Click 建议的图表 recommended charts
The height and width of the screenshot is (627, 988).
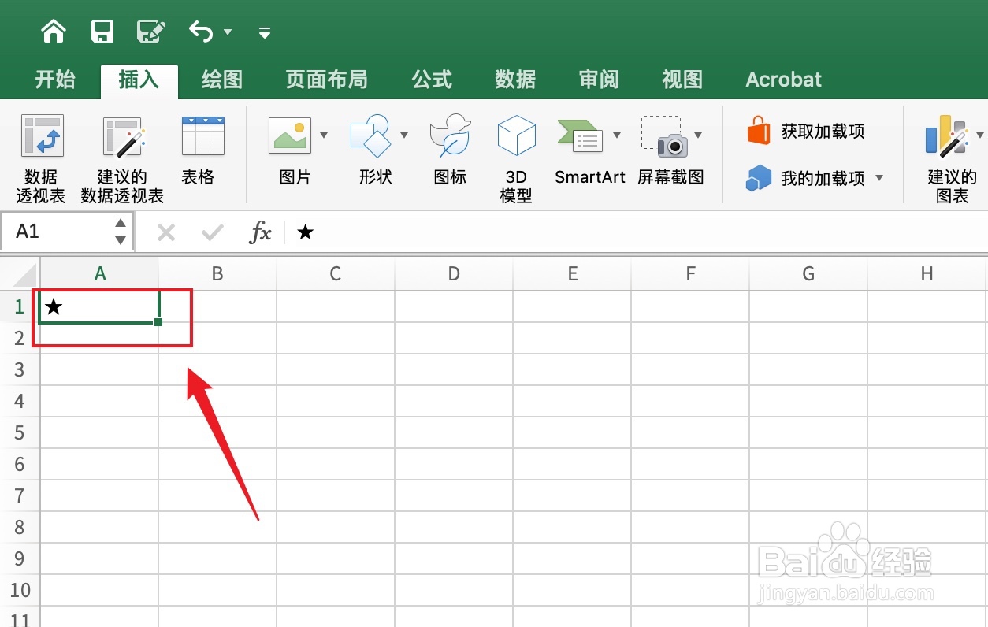952,159
